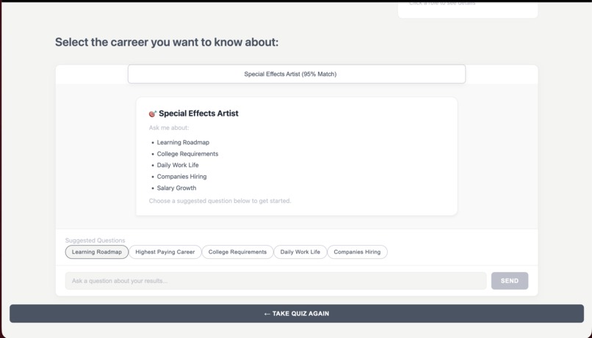Screen dimensions: 592x338
Task: Click the Salary Growth bullet item
Action: pos(176,188)
